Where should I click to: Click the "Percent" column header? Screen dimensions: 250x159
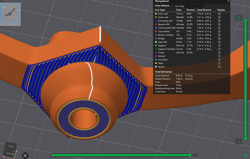tap(191, 10)
